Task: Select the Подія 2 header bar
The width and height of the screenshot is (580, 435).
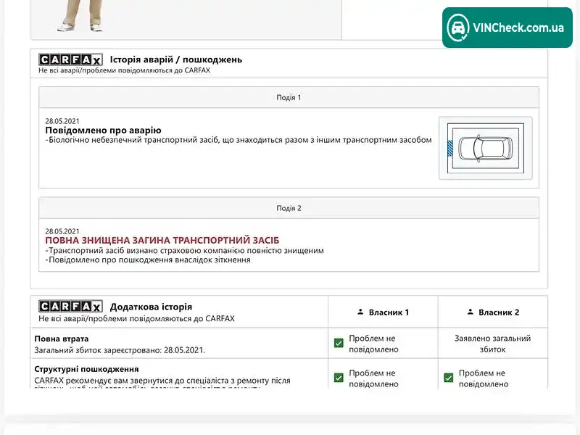Action: (289, 208)
